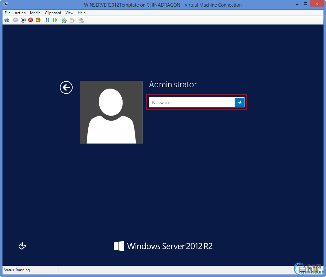Click the Administrator user picture
Viewport: 326px width, 277px height.
coord(111,112)
